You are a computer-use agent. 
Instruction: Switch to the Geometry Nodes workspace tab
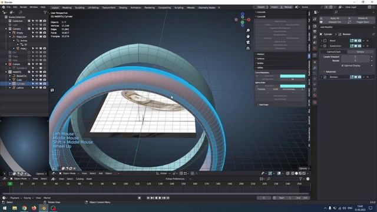[x=207, y=8]
